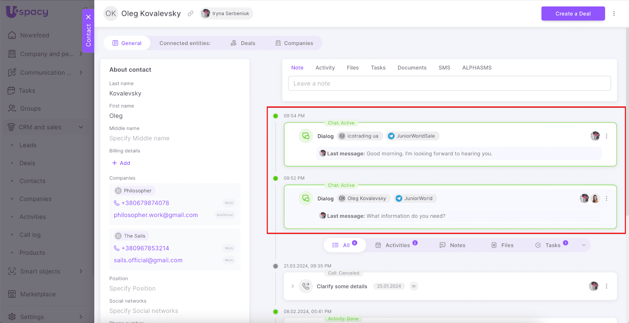The height and width of the screenshot is (323, 629).
Task: Expand the Smart objects submenu
Action: pos(81,271)
